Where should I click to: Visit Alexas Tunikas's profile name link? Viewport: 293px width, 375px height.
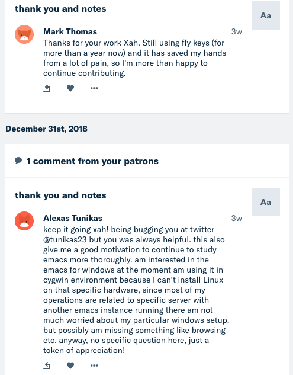73,218
